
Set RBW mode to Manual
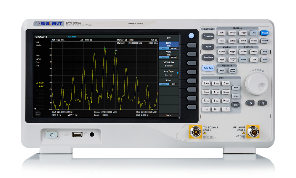point(173,48)
